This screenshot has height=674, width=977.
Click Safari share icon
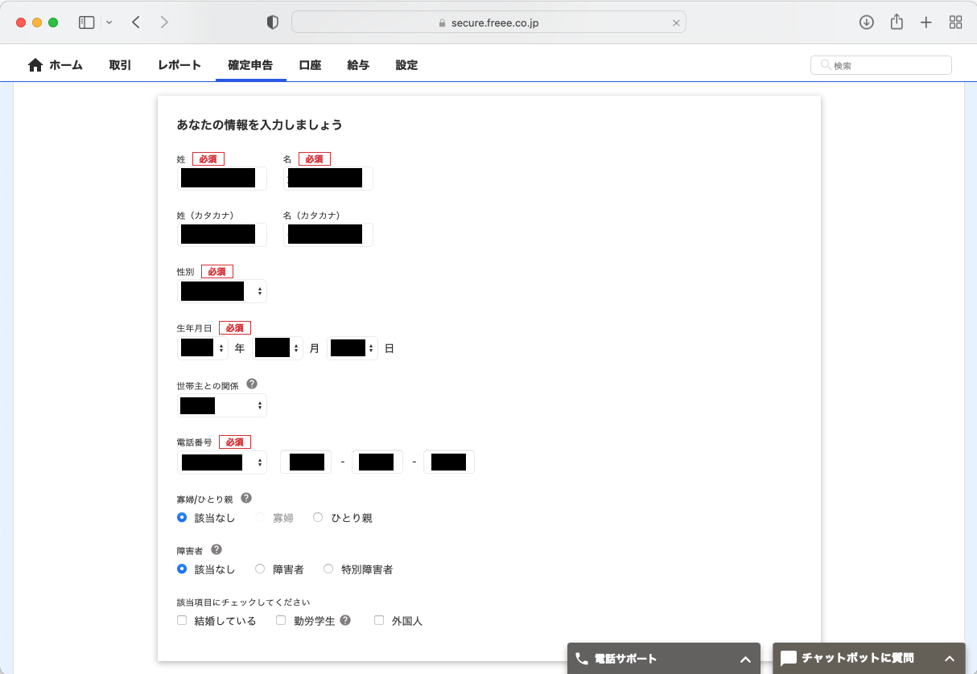point(897,23)
